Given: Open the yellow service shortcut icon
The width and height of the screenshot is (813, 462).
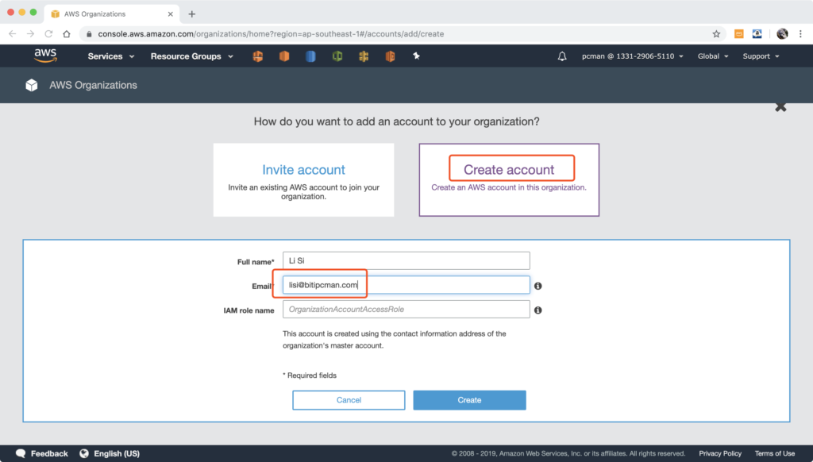Looking at the screenshot, I should tap(364, 56).
